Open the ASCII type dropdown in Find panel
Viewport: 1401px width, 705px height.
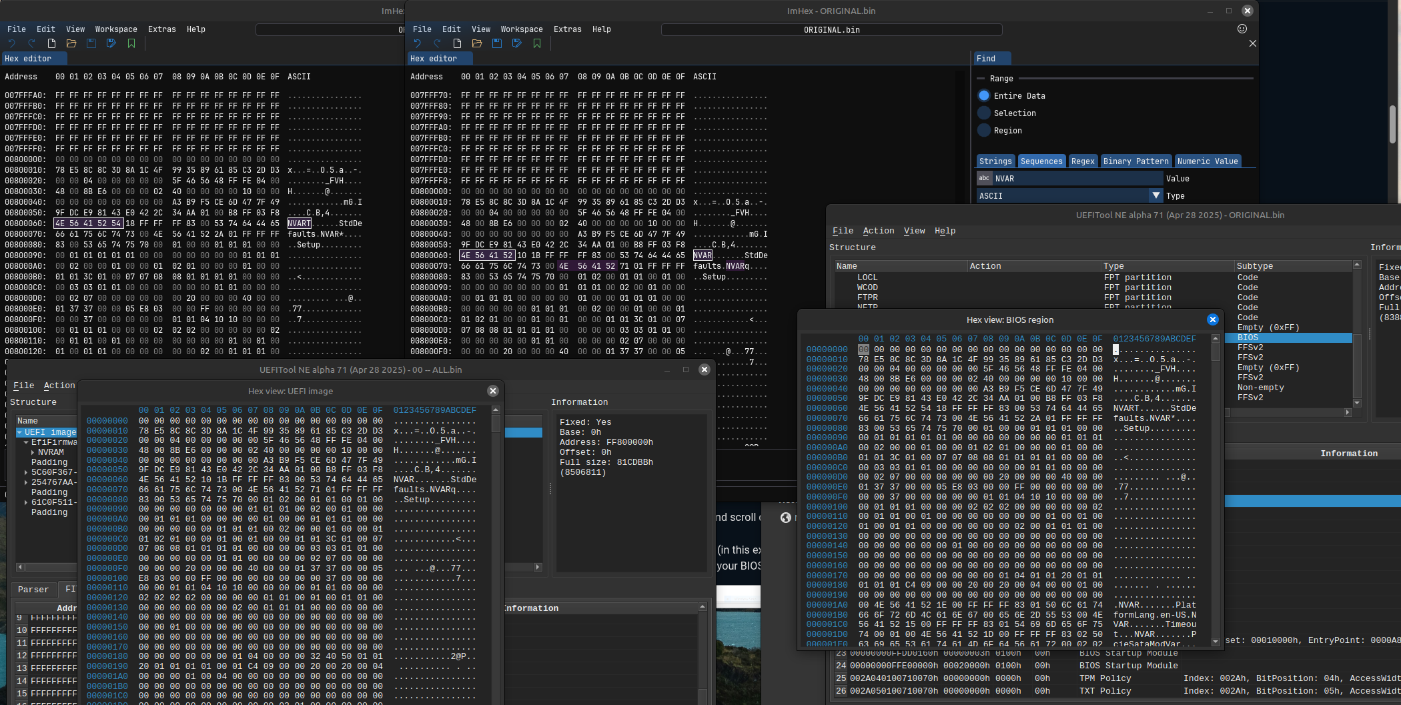coord(1155,195)
